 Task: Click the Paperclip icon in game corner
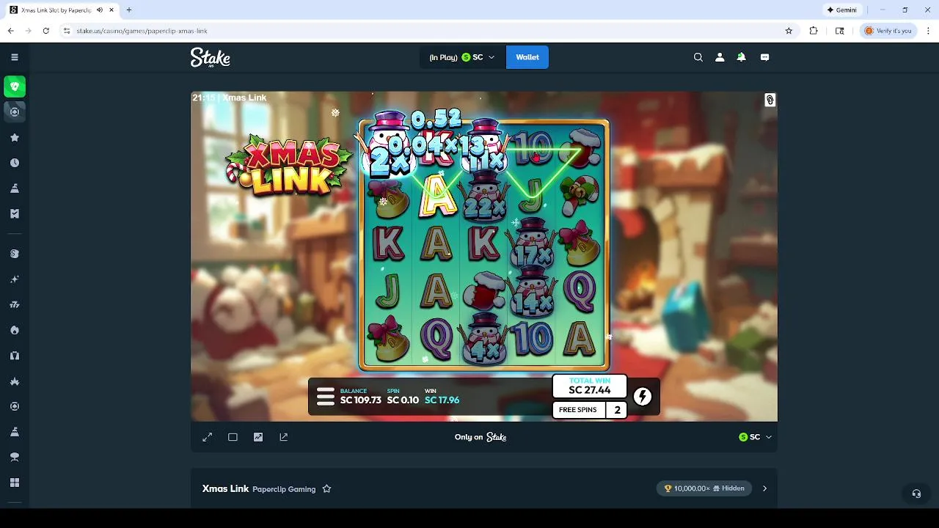point(770,100)
